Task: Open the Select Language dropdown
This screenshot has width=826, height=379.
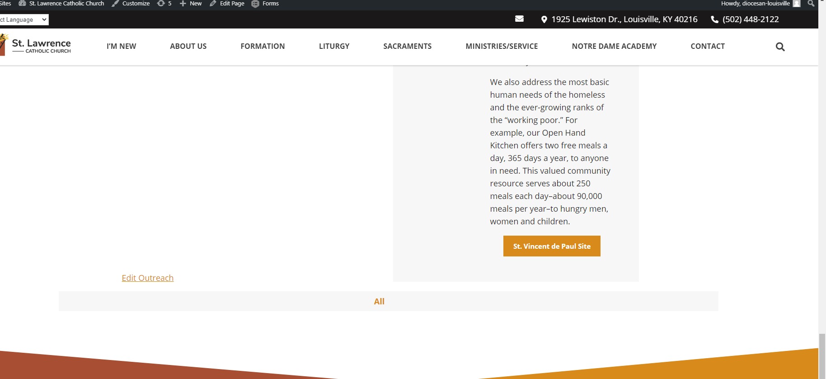Action: click(x=23, y=20)
